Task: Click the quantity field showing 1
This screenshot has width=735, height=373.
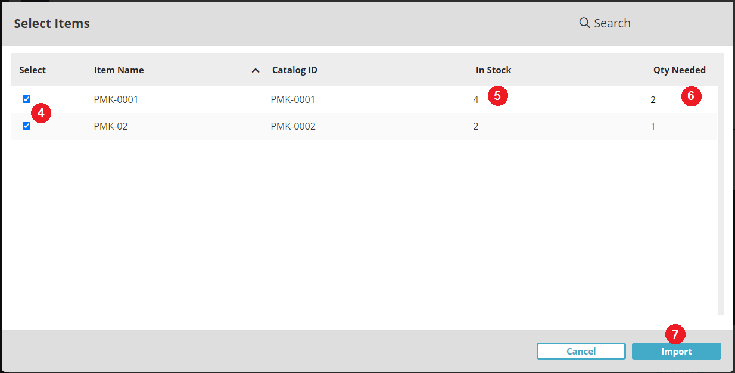Action: click(679, 126)
